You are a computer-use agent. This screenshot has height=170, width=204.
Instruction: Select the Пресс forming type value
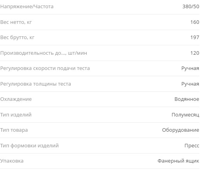[192, 145]
